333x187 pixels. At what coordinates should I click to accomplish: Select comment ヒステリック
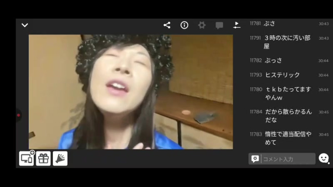(289, 75)
